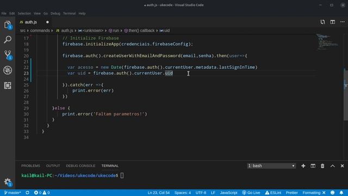Click the lastSignInTime text on line 22
The width and height of the screenshot is (348, 196).
pyautogui.click(x=237, y=67)
